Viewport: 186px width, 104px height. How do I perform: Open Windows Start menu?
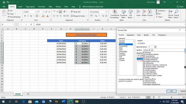tap(3, 101)
